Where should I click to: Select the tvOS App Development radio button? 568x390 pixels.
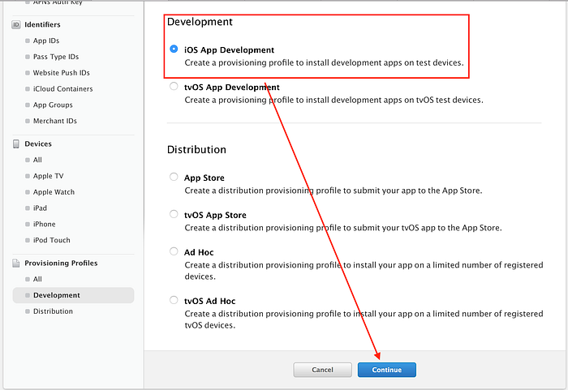coord(174,86)
